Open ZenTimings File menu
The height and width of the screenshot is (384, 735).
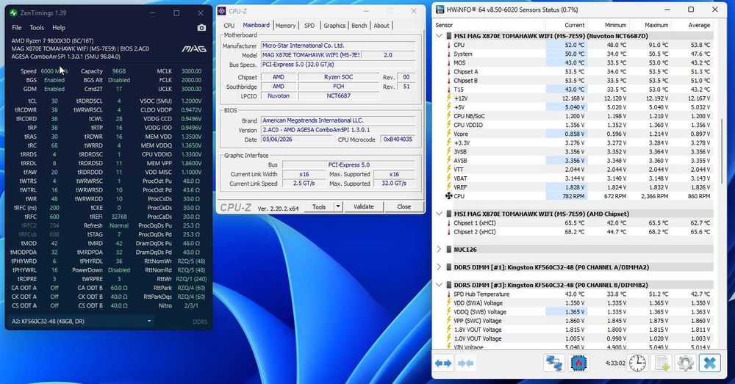(x=17, y=28)
